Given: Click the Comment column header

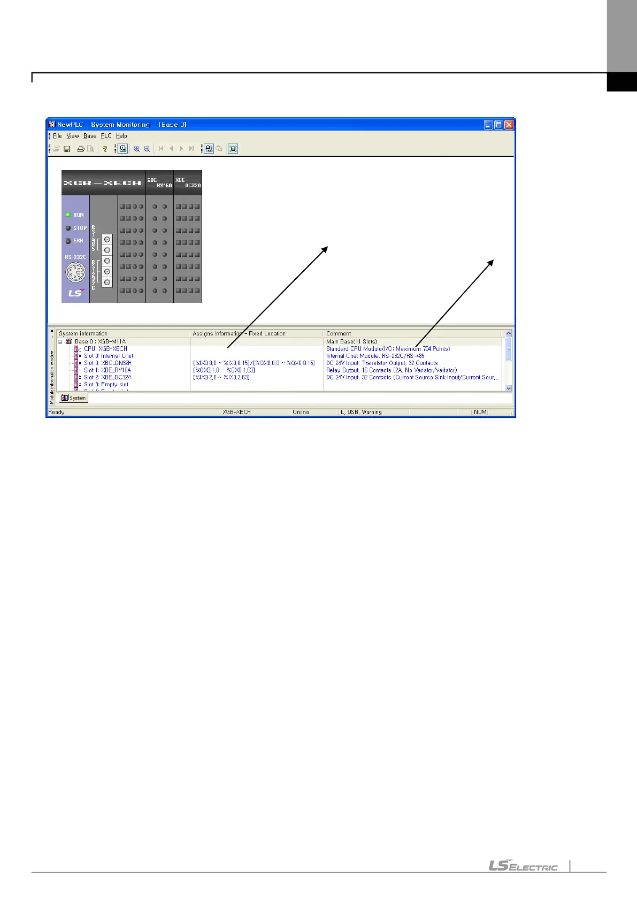Looking at the screenshot, I should 413,333.
